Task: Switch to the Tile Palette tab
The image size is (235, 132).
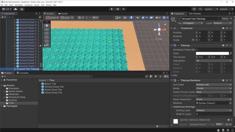Action: click(195, 14)
